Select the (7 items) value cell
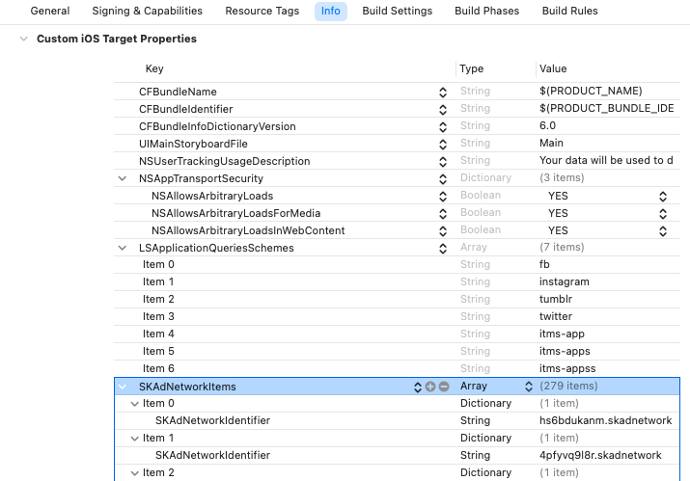Viewport: 690px width, 481px height. tap(562, 247)
